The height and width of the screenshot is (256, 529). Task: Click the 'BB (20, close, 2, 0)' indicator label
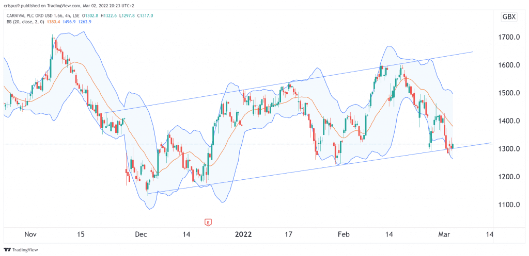25,22
